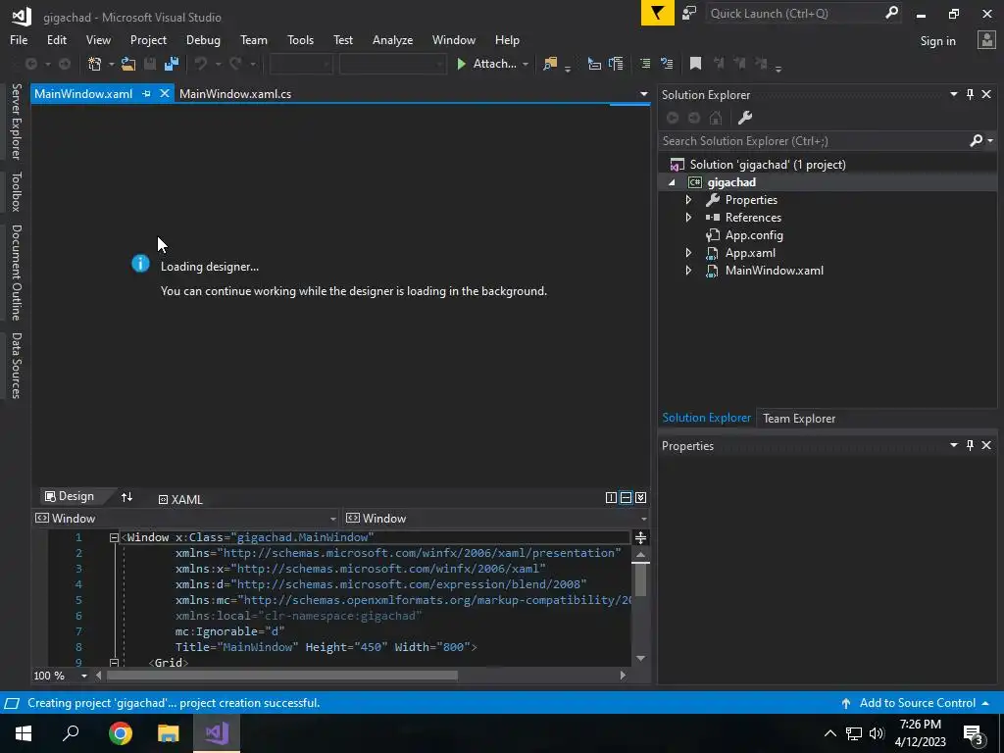This screenshot has width=1004, height=753.
Task: Open the Attach button dropdown arrow
Action: (526, 64)
